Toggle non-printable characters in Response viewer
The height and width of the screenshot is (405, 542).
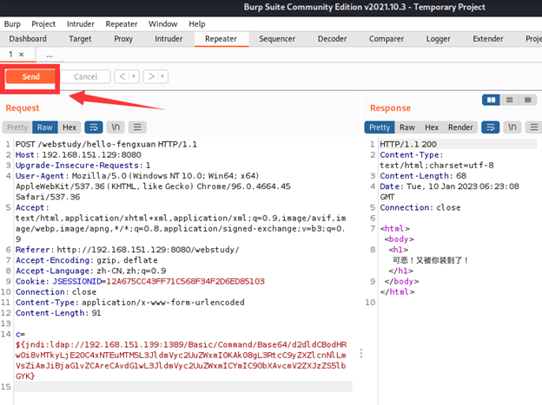(x=512, y=127)
